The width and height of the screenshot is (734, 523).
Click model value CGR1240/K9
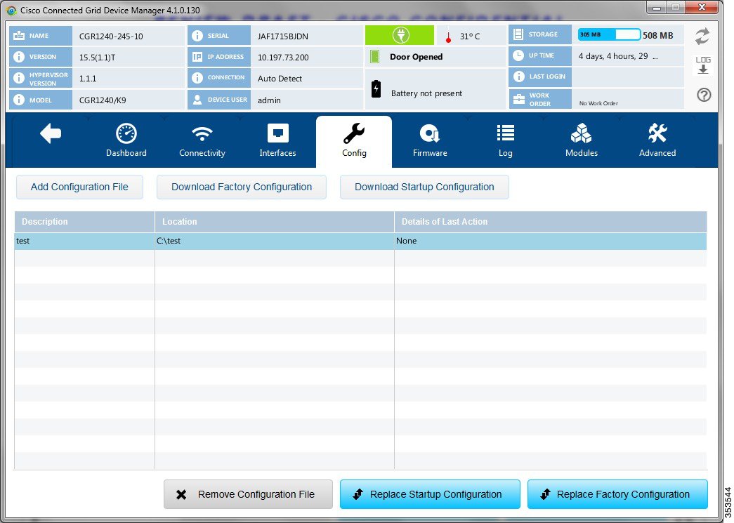(x=103, y=100)
